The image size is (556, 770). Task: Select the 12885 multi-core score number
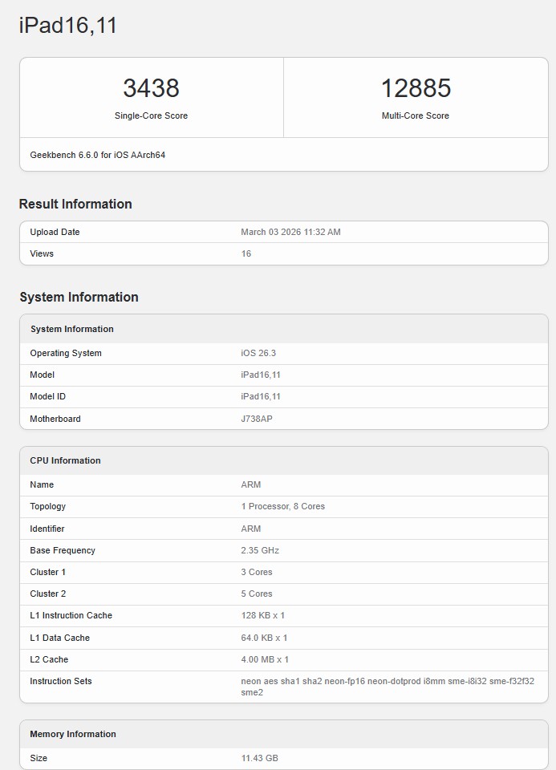pos(416,88)
